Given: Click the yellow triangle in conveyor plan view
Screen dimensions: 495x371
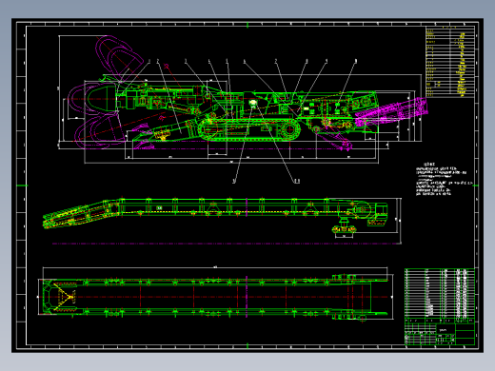Looking at the screenshot, I should pos(64,297).
